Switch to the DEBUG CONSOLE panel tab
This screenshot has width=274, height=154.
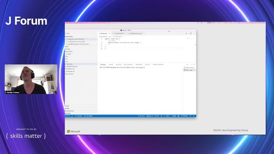click(x=158, y=65)
